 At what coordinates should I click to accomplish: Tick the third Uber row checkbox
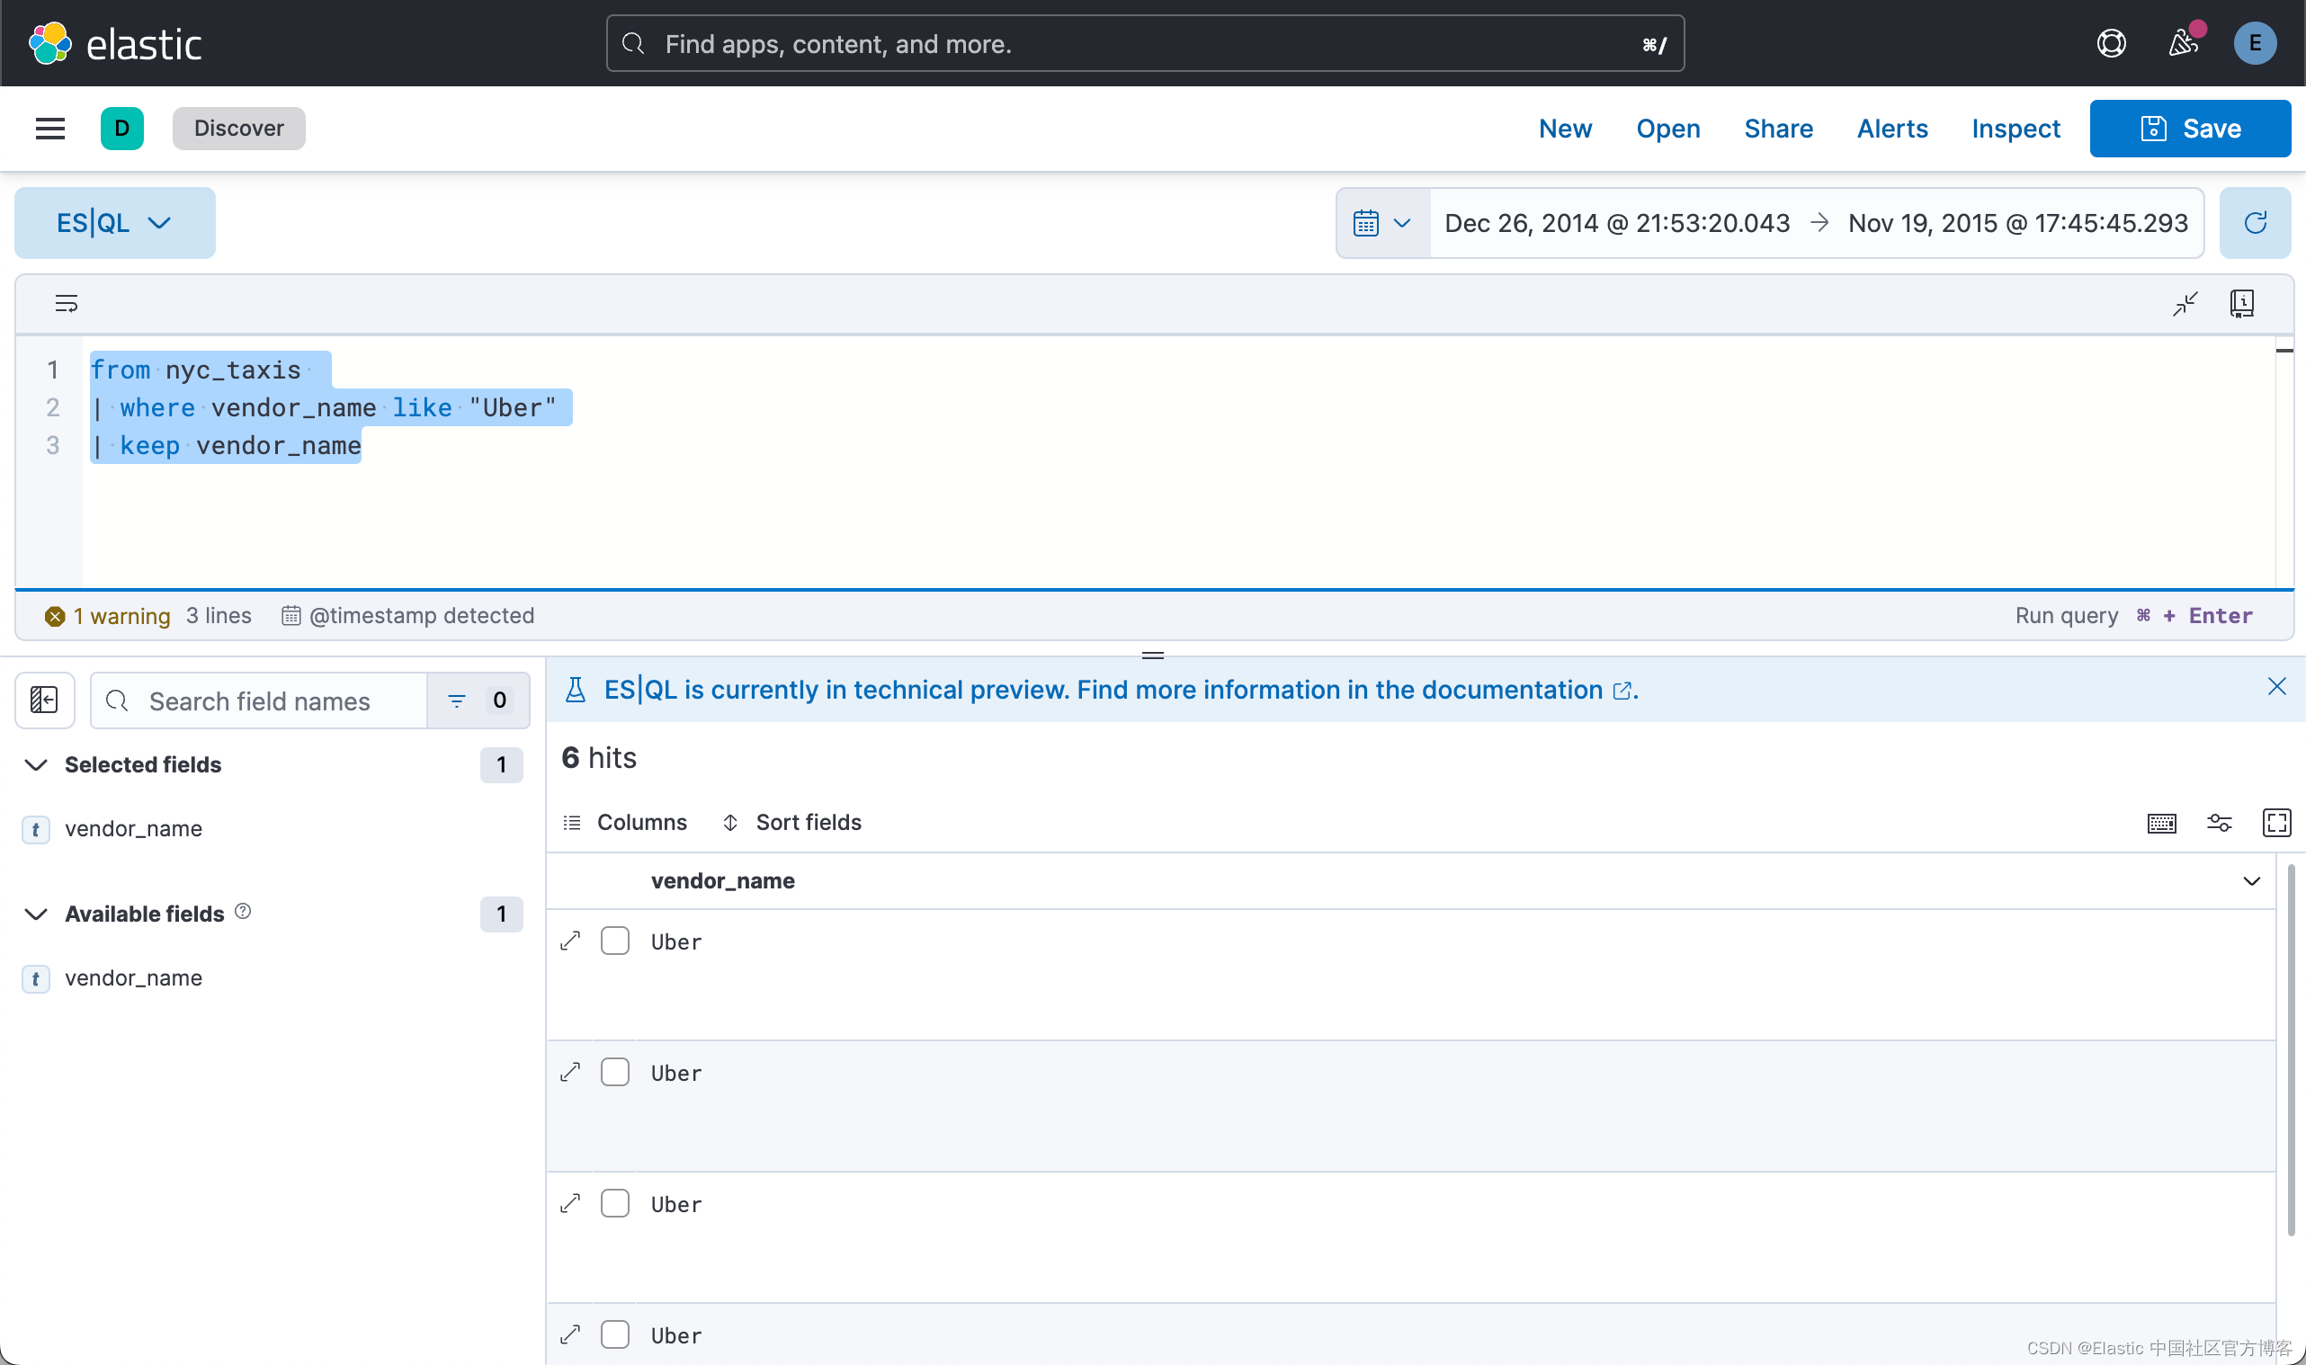point(614,1204)
